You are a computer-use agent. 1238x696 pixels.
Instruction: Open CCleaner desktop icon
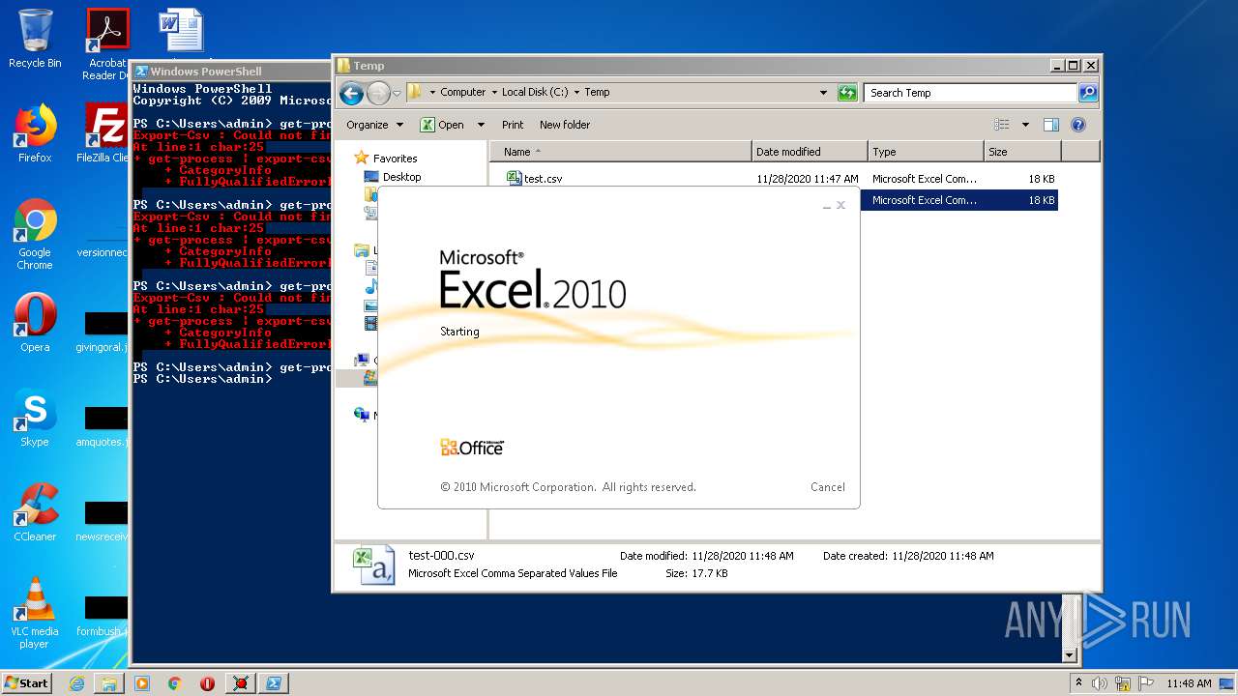(x=35, y=512)
